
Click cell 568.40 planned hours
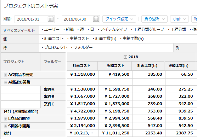click(x=149, y=118)
